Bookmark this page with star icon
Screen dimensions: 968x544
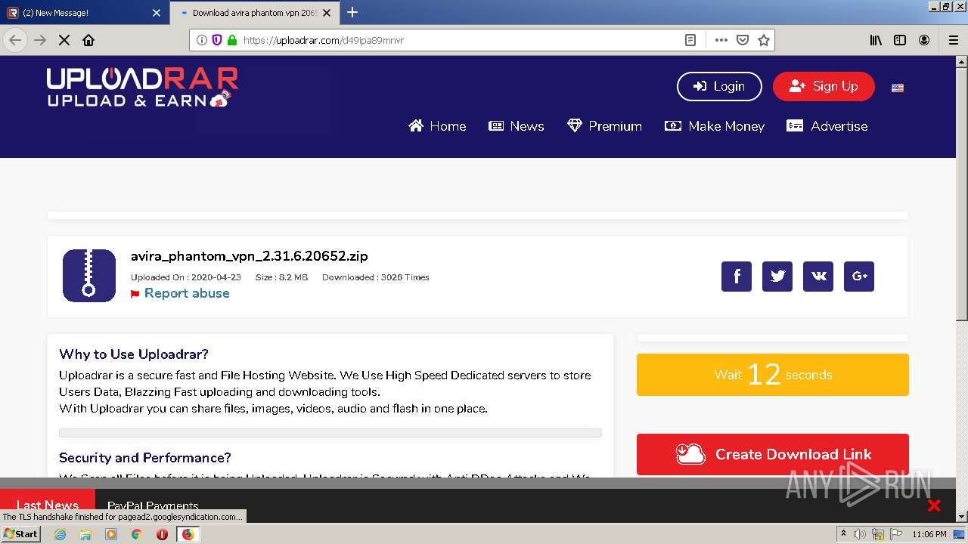coord(764,40)
